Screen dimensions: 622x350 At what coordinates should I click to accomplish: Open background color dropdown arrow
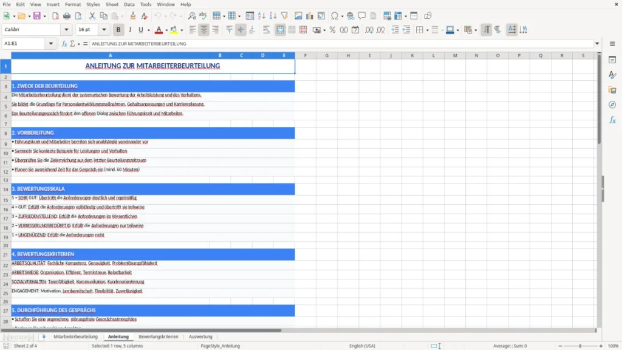tap(182, 30)
